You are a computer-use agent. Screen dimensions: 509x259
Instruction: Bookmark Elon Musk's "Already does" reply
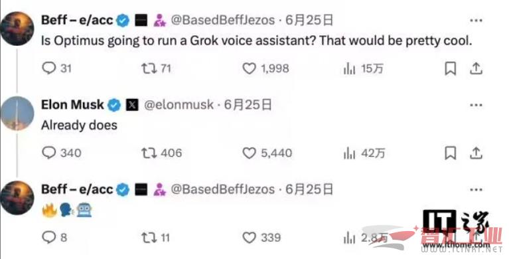[x=450, y=153]
